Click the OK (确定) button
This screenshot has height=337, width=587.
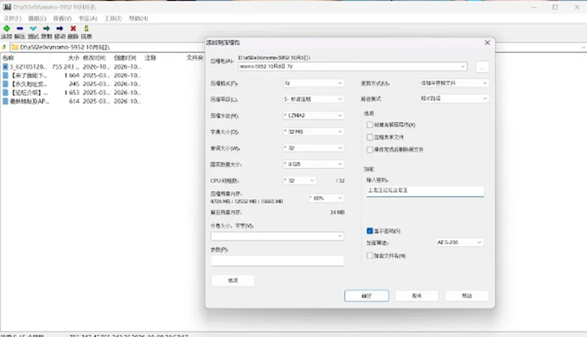tap(366, 295)
